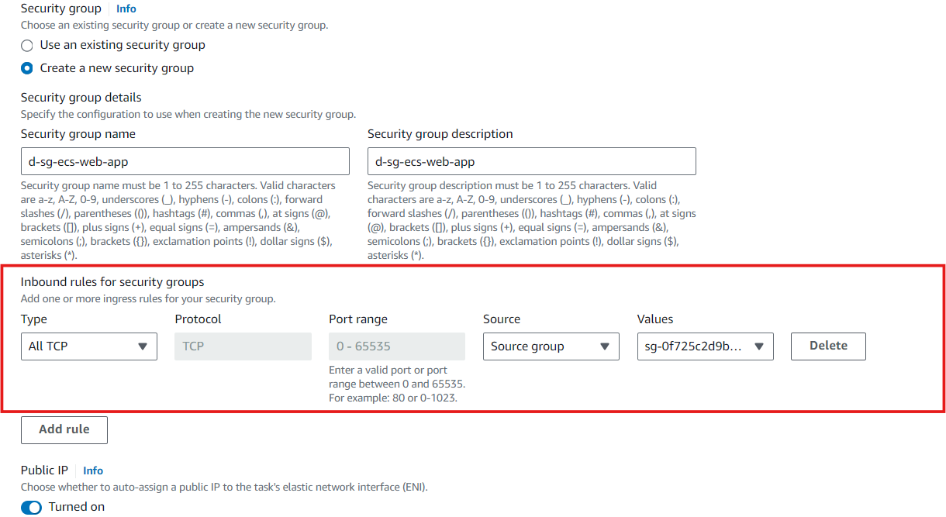The height and width of the screenshot is (517, 946).
Task: Turn off the Public IP toggle
Action: (x=31, y=507)
